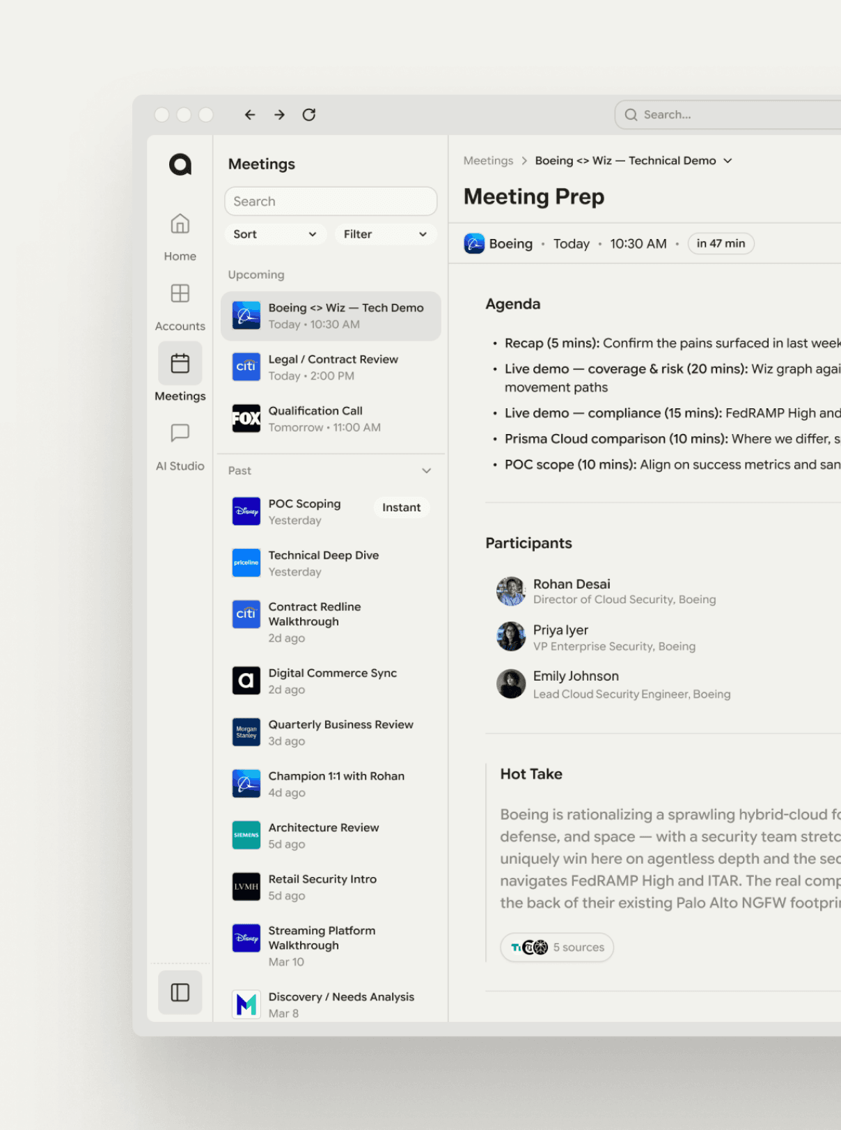841x1130 pixels.
Task: Toggle the sidebar collapse panel icon
Action: 180,992
